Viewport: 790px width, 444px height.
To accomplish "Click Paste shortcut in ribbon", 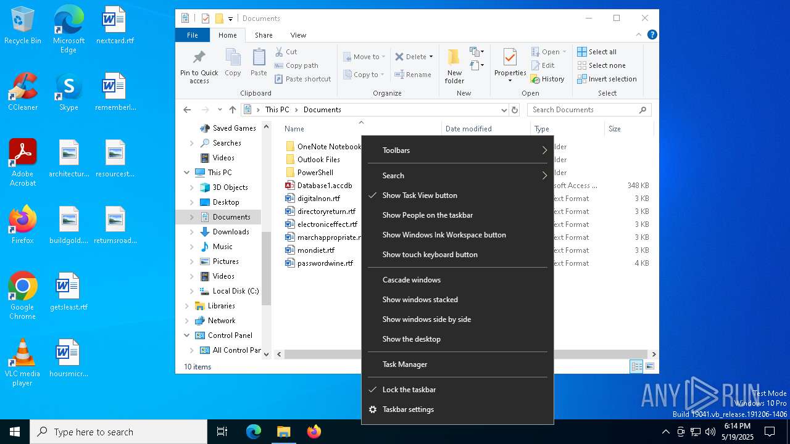I will coord(302,79).
